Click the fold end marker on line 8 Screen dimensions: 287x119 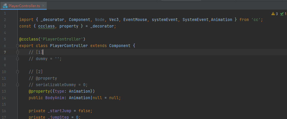(17, 59)
